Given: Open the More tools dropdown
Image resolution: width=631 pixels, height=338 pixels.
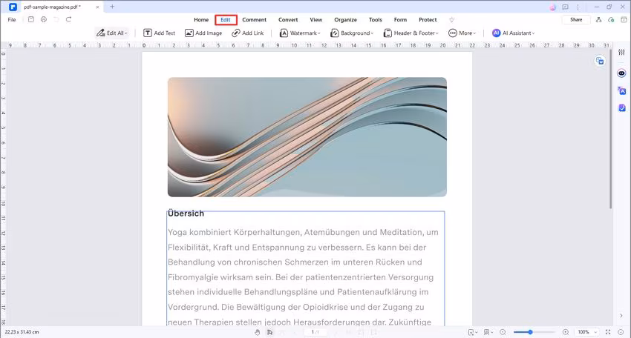Looking at the screenshot, I should (x=462, y=33).
